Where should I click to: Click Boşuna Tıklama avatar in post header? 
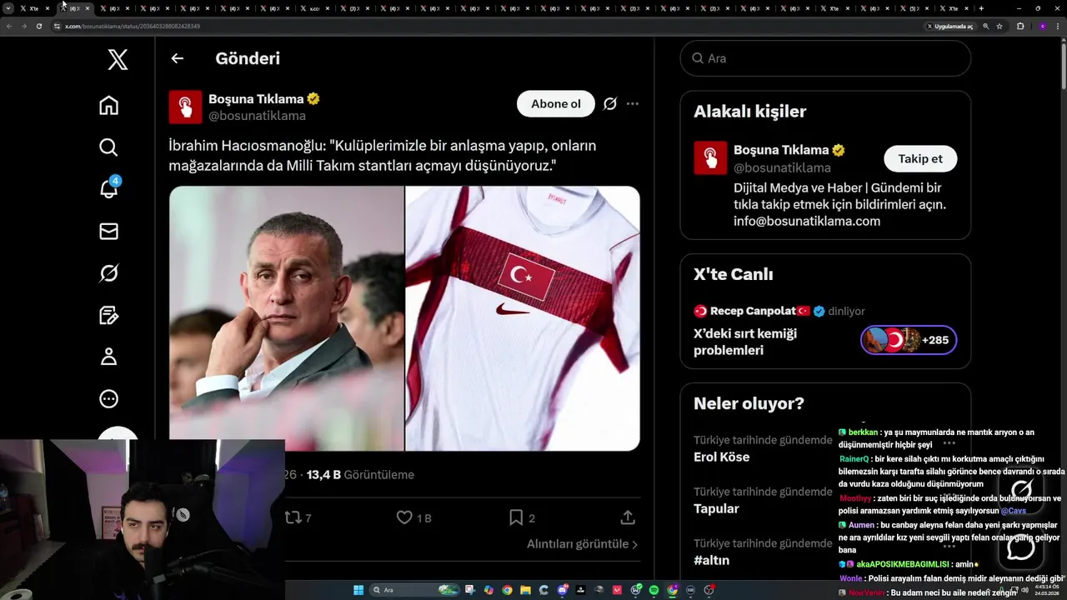pyautogui.click(x=185, y=107)
